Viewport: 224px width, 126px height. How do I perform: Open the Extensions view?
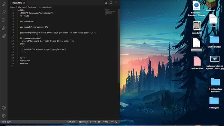click(x=4, y=36)
